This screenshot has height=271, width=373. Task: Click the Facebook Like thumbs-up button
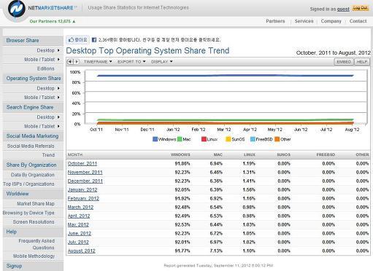(78, 40)
